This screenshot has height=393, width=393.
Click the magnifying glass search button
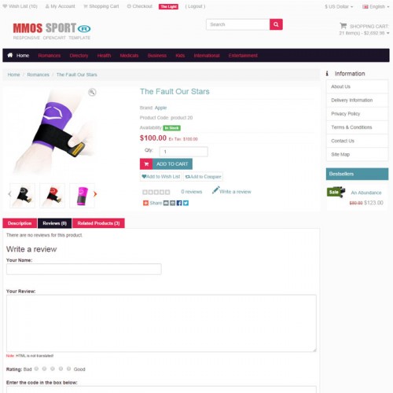pyautogui.click(x=276, y=24)
